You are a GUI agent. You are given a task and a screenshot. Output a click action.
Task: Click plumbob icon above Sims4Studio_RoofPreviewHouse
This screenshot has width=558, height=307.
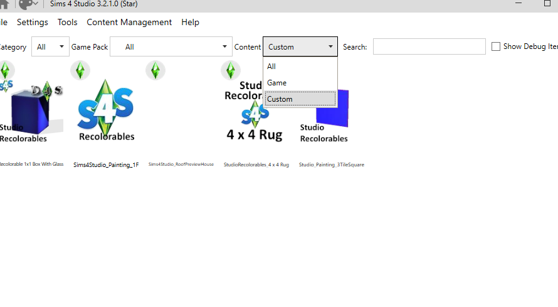(x=155, y=70)
